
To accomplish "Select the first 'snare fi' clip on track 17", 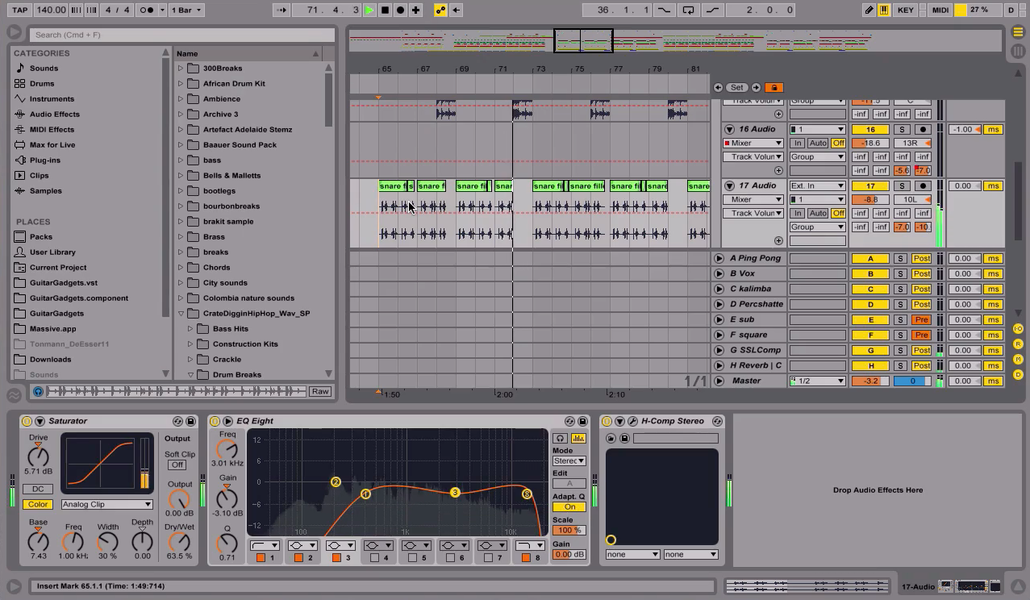I will pyautogui.click(x=391, y=186).
